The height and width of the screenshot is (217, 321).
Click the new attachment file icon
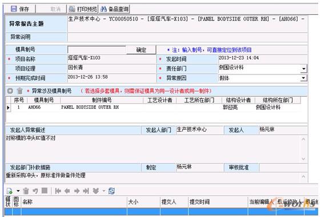click(x=10, y=191)
